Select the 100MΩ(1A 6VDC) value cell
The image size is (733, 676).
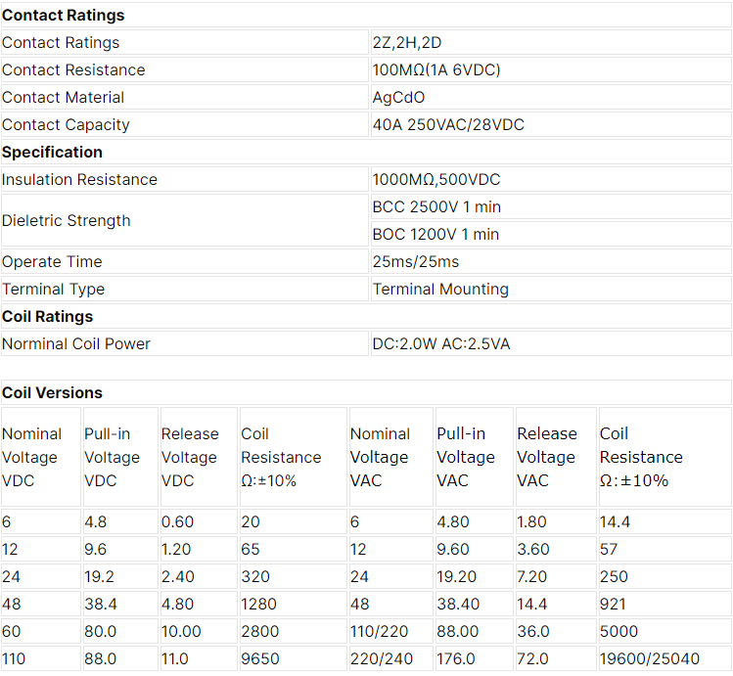(551, 70)
